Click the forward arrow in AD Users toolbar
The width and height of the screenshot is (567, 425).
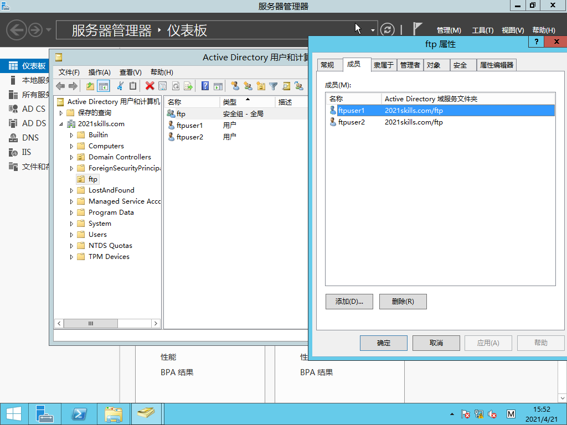tap(73, 86)
